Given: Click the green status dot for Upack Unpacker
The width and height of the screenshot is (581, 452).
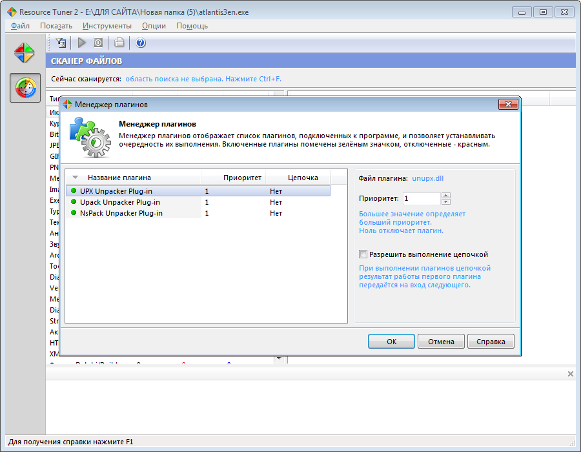Looking at the screenshot, I should [74, 202].
